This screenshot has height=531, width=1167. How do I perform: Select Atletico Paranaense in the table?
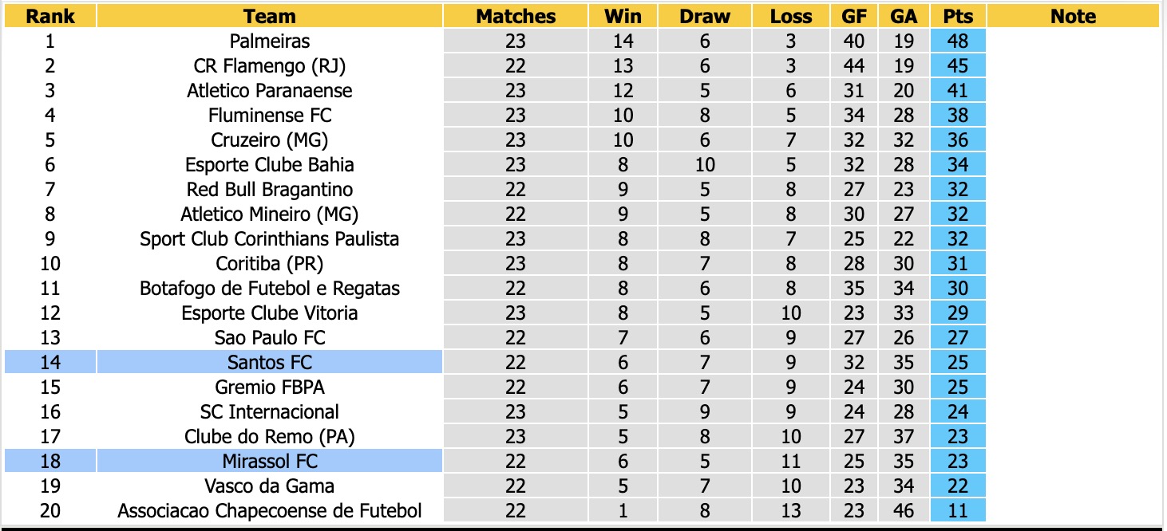click(x=270, y=90)
